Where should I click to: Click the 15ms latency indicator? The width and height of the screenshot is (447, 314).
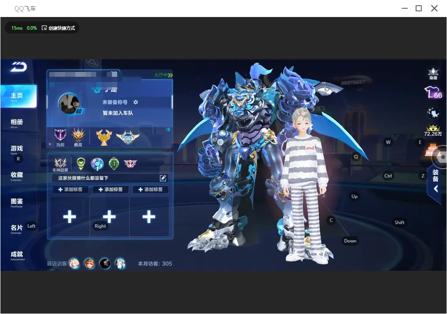coord(17,28)
